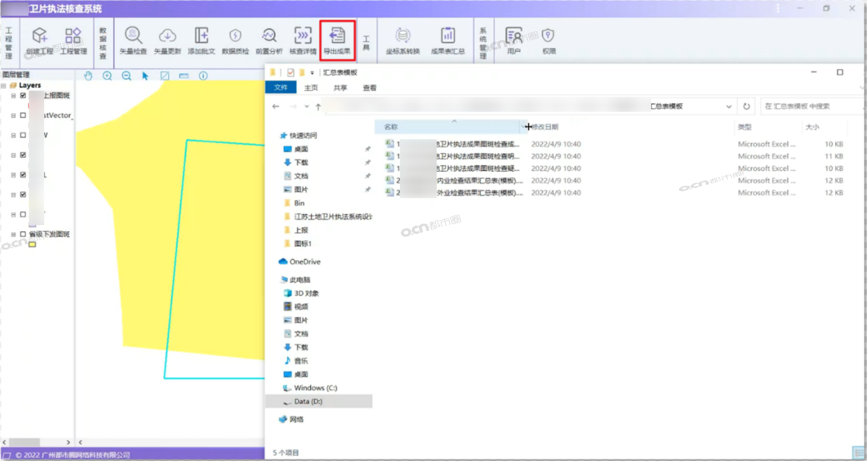
Task: Activate the pan hand map tool
Action: (x=88, y=76)
